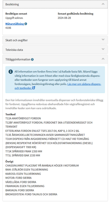Collapse the Besiktning section using its chevron

[x=103, y=4]
